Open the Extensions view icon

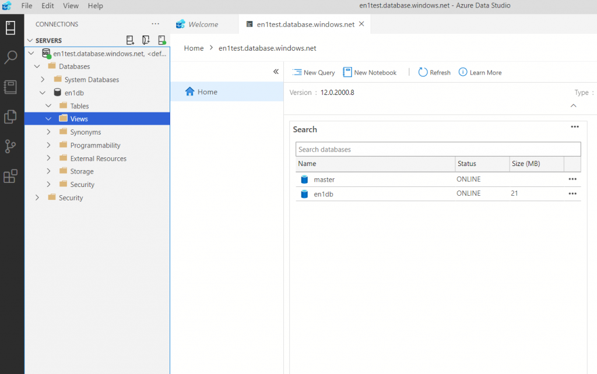(x=10, y=176)
